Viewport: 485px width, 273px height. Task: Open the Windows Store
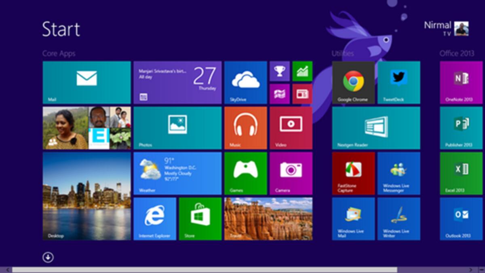[200, 219]
